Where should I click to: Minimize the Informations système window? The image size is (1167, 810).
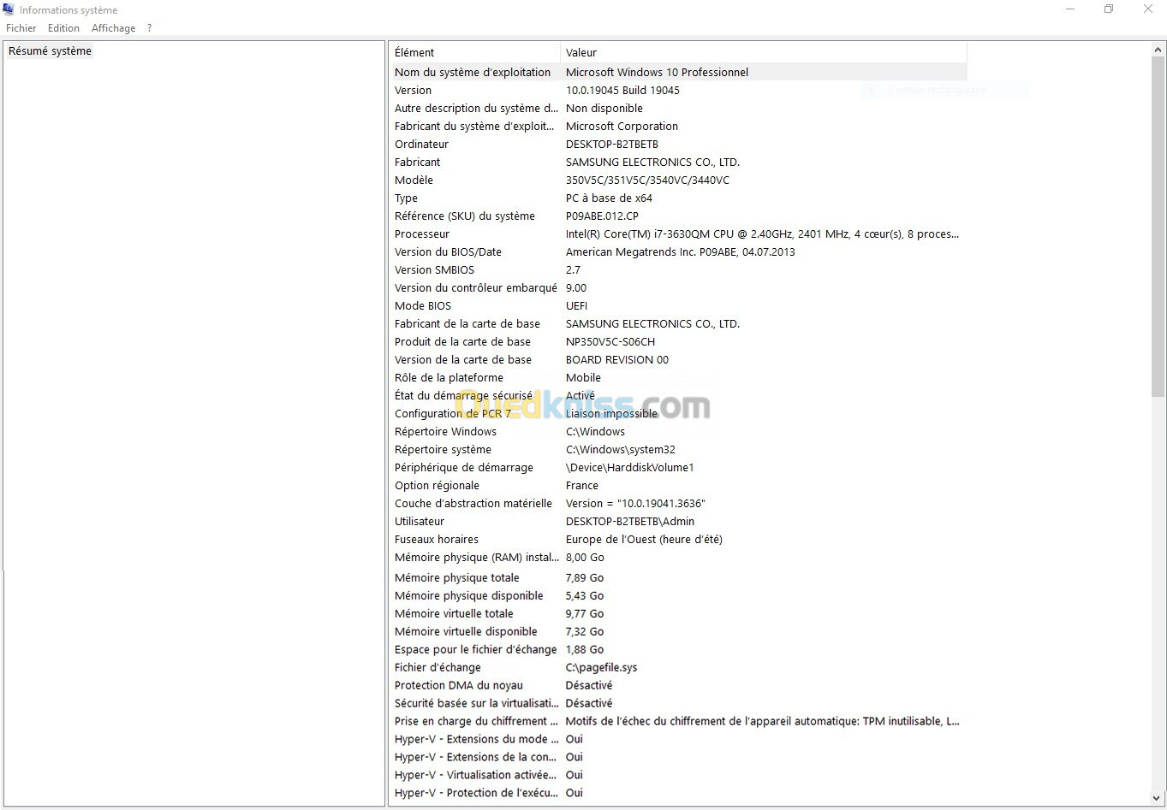tap(1069, 9)
